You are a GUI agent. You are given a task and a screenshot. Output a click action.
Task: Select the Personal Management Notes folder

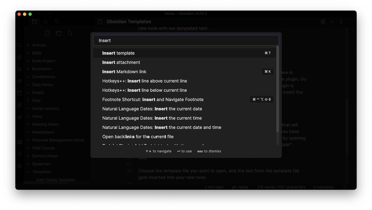pyautogui.click(x=58, y=140)
